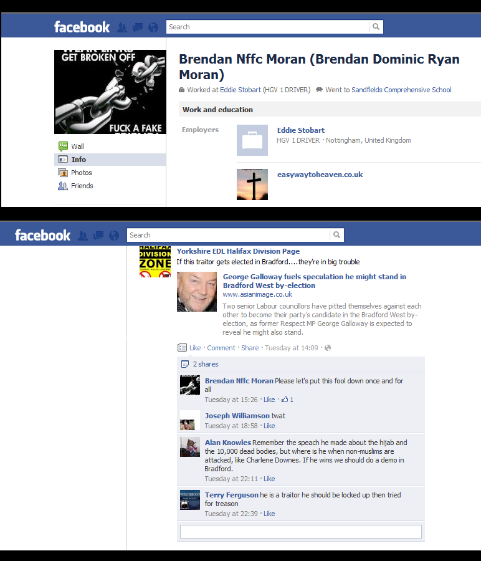This screenshot has height=561, width=481.
Task: Click the Wall icon in profile sidebar
Action: coord(63,146)
